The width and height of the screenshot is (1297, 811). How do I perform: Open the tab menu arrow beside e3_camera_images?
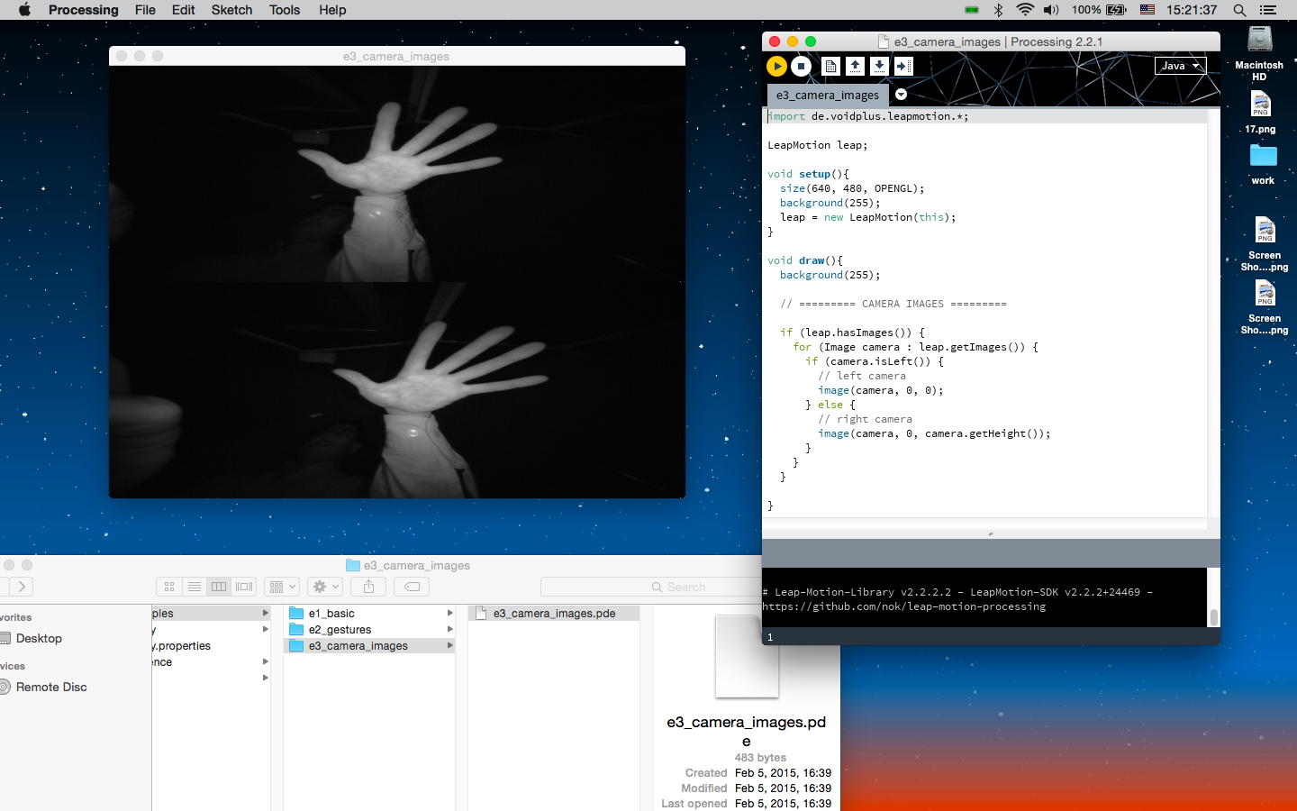(901, 95)
